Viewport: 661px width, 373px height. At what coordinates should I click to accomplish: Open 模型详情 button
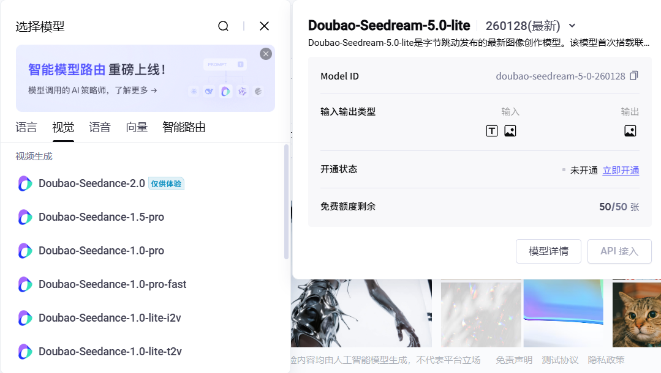tap(548, 251)
